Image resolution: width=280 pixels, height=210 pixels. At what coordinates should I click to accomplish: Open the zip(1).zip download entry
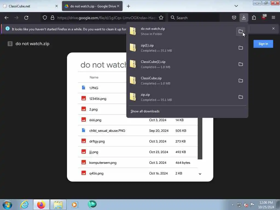click(181, 48)
